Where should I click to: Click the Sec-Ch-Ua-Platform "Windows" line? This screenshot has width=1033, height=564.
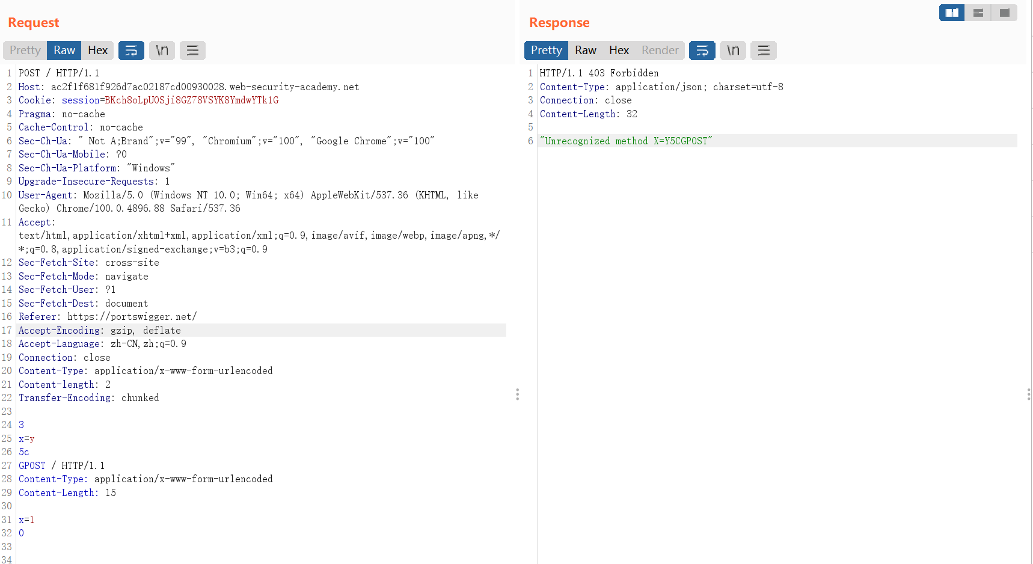97,168
